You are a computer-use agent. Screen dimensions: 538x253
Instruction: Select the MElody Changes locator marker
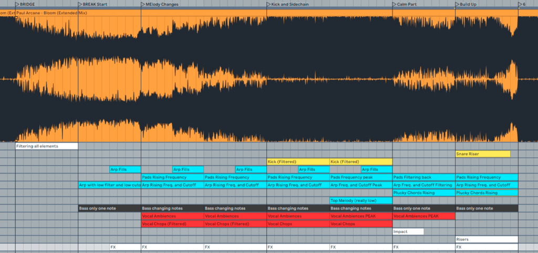click(143, 4)
